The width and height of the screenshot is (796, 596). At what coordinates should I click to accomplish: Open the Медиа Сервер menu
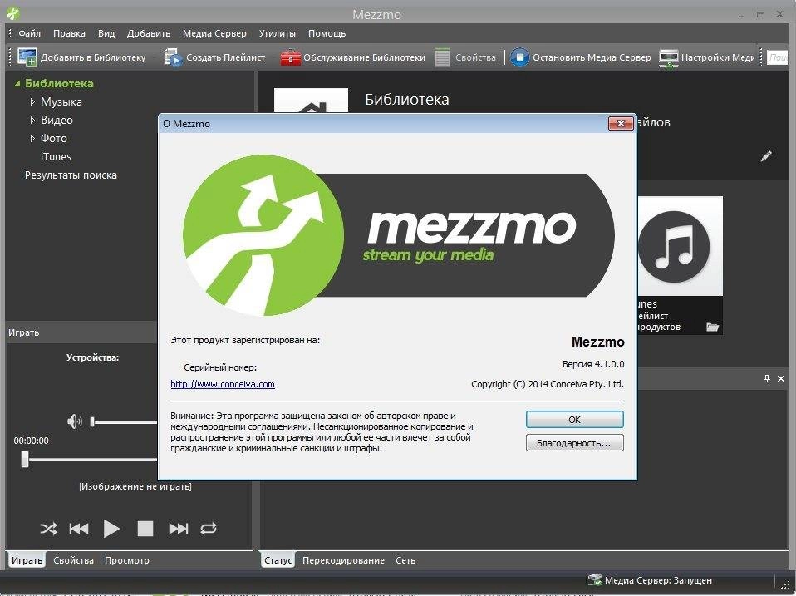pos(214,33)
